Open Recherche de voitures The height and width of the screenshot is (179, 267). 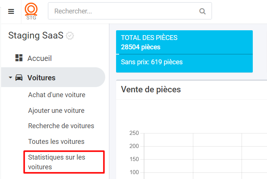coord(61,126)
